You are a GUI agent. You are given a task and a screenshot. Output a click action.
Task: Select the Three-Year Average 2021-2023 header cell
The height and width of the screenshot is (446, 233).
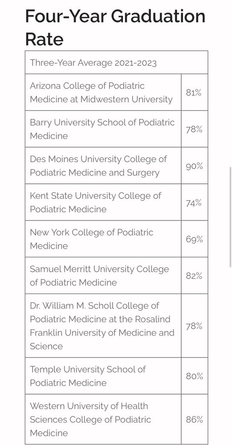(x=116, y=63)
